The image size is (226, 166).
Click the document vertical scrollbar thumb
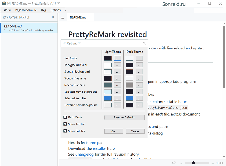point(224,57)
